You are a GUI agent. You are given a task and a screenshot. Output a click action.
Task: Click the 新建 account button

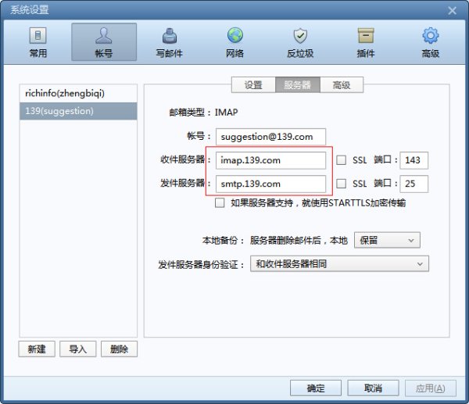point(37,349)
